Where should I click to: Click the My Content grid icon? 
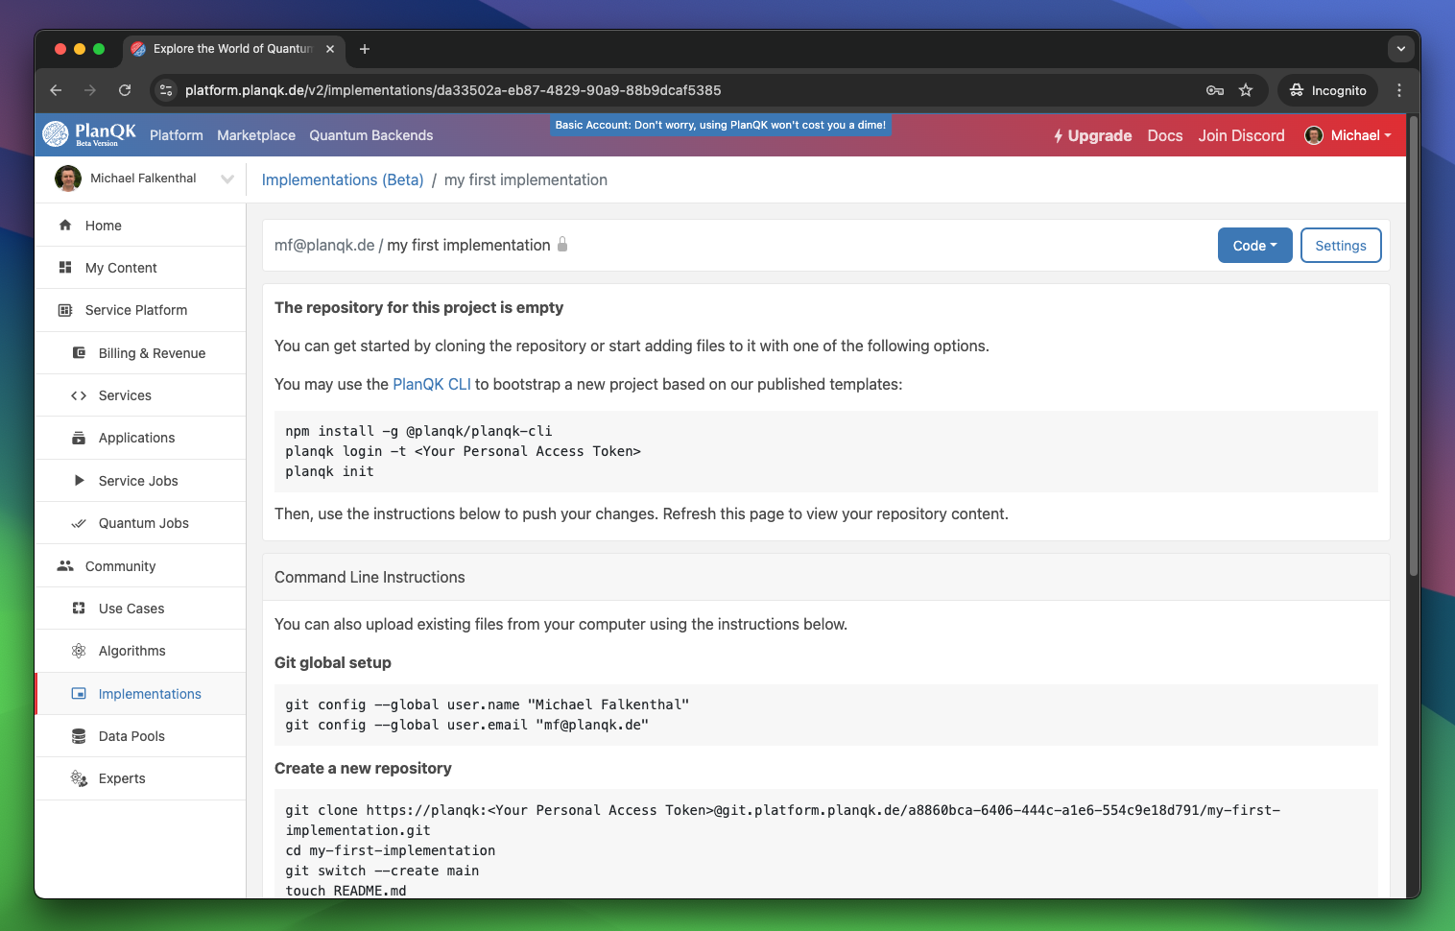tap(65, 268)
